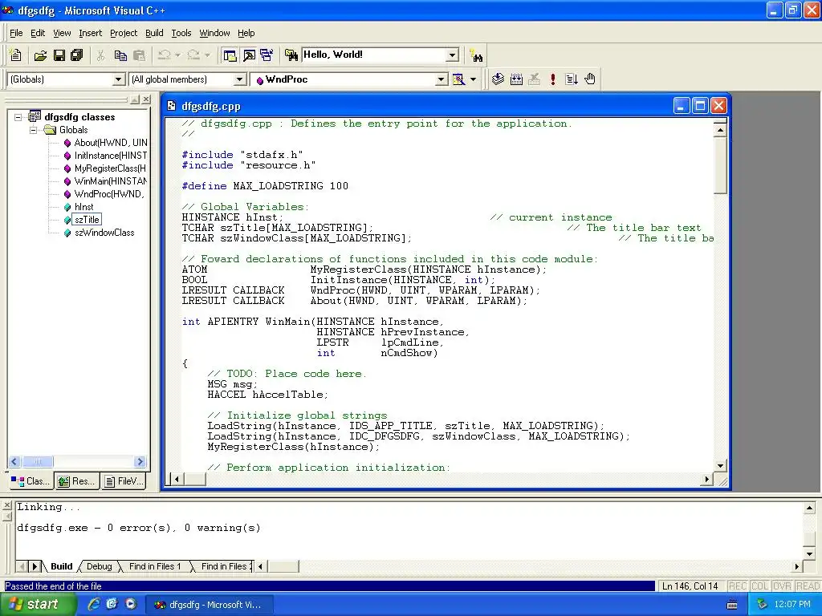The height and width of the screenshot is (616, 822).
Task: Launch Internet Explorer from quick launch
Action: point(93,604)
